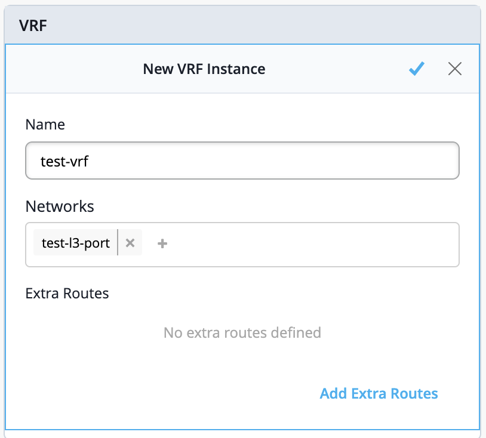Select the test-l3-port network chip label
Screen dimensions: 486x438
click(76, 243)
